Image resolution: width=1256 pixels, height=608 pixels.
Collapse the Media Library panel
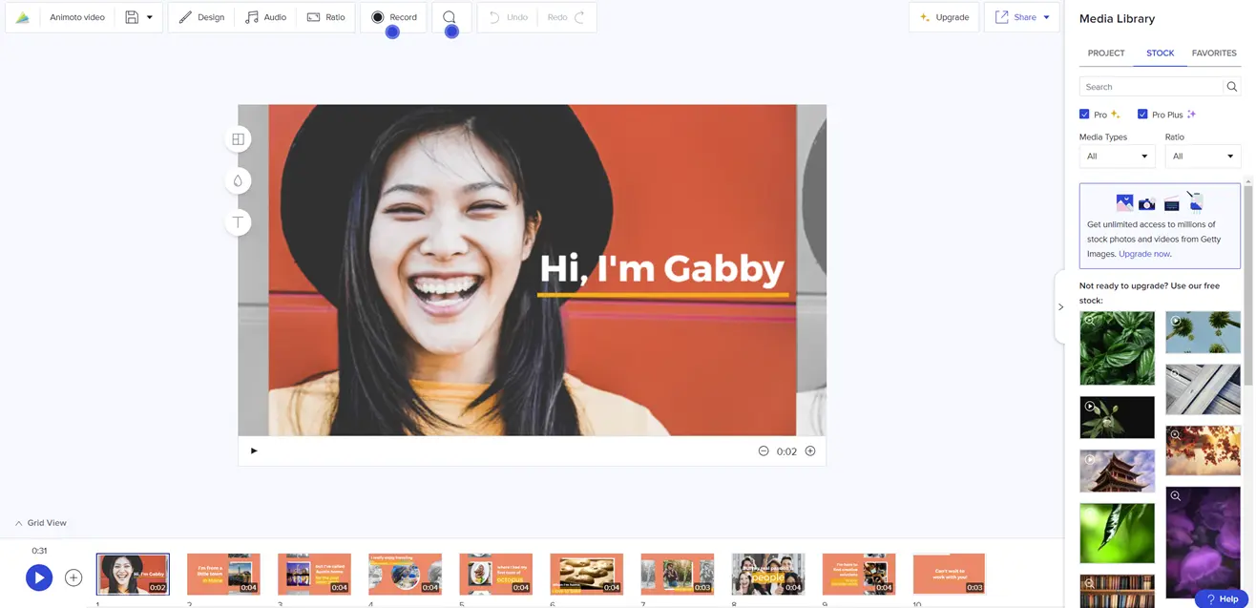pyautogui.click(x=1060, y=307)
